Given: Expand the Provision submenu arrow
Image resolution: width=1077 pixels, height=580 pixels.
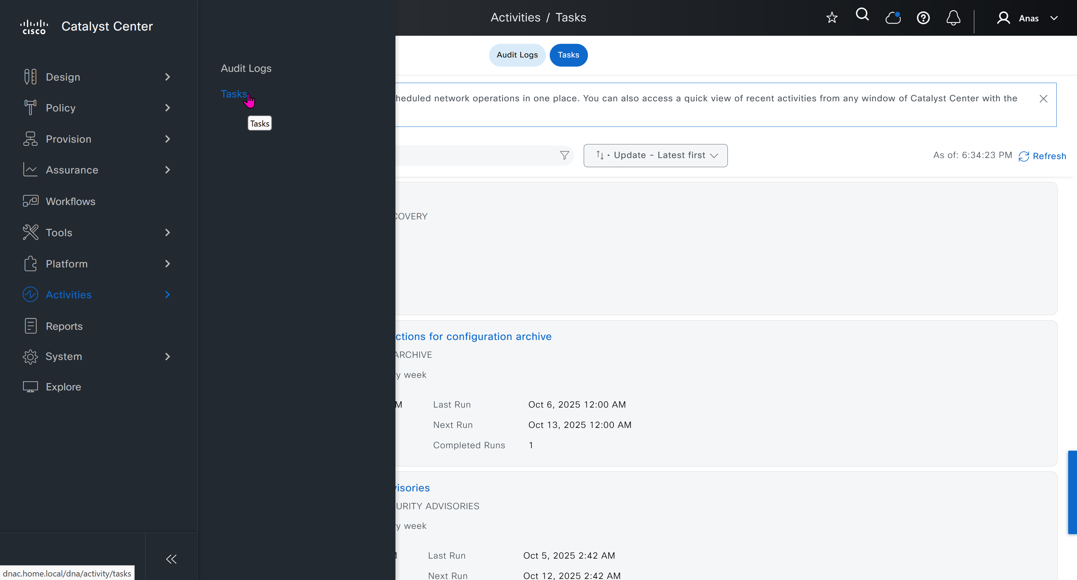Looking at the screenshot, I should tap(168, 139).
